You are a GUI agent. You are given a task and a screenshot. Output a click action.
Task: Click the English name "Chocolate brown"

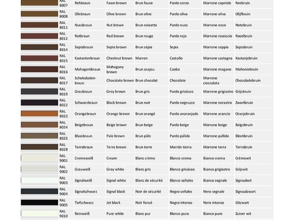coord(120,80)
